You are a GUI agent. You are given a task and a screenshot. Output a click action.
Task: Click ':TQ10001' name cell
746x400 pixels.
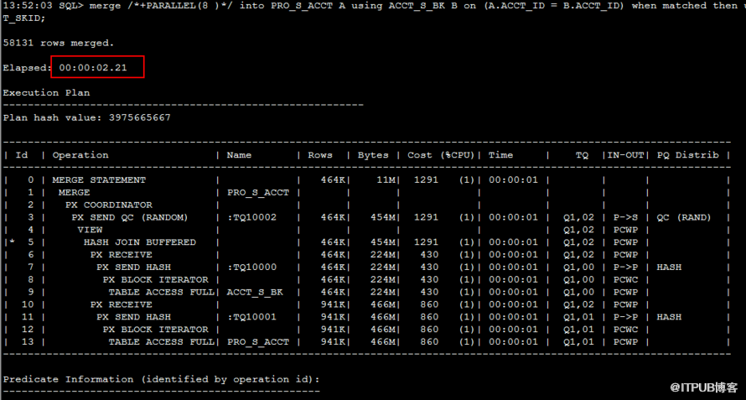pyautogui.click(x=251, y=317)
